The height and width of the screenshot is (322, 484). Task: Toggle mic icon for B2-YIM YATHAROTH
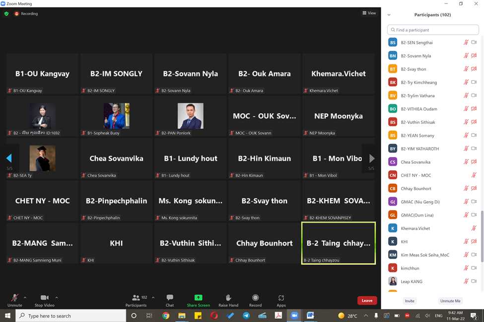(x=466, y=149)
